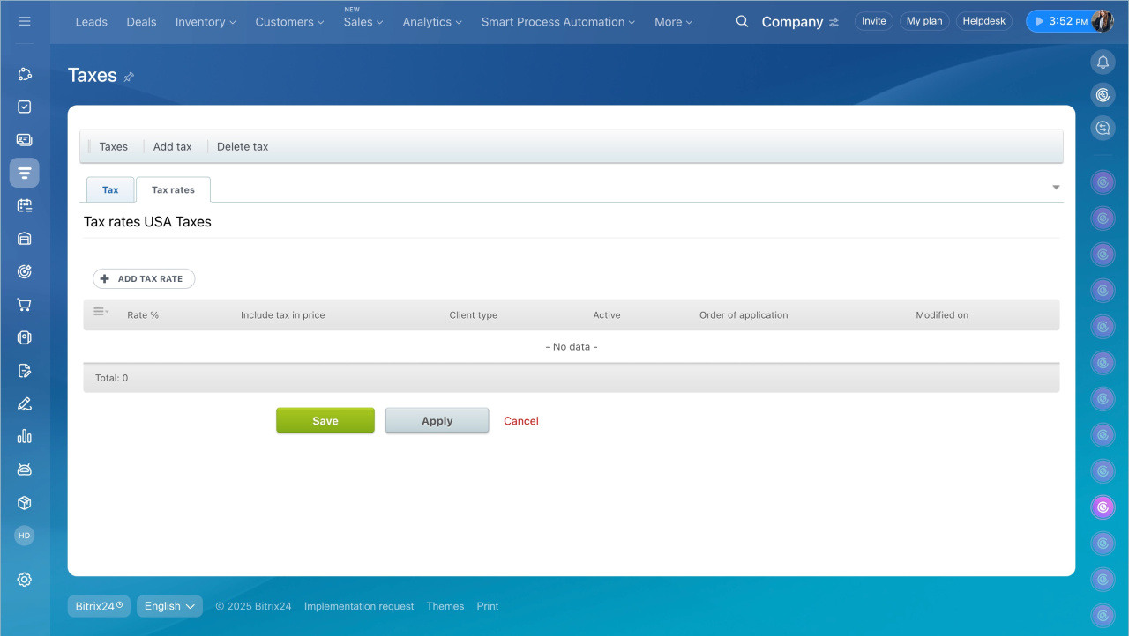Viewport: 1129px width, 636px height.
Task: Open the grid column settings menu
Action: tap(101, 312)
